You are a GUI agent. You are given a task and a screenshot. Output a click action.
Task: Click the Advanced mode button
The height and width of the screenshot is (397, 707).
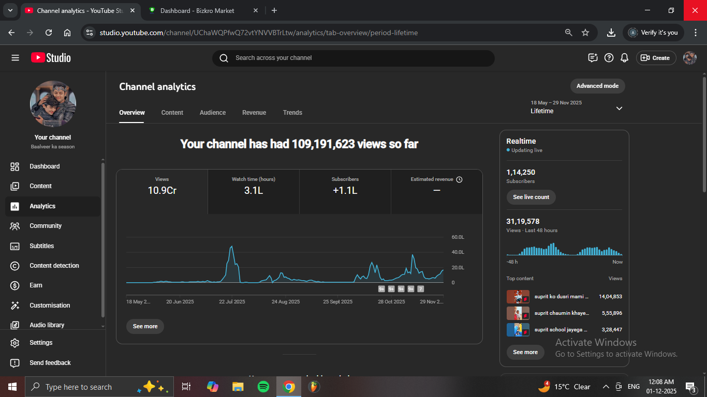pyautogui.click(x=597, y=86)
